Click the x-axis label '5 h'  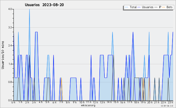(47, 102)
